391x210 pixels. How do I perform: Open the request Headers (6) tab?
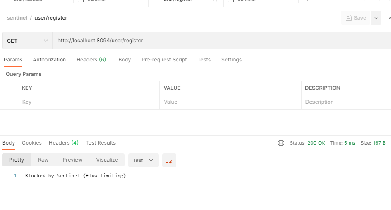pos(91,60)
